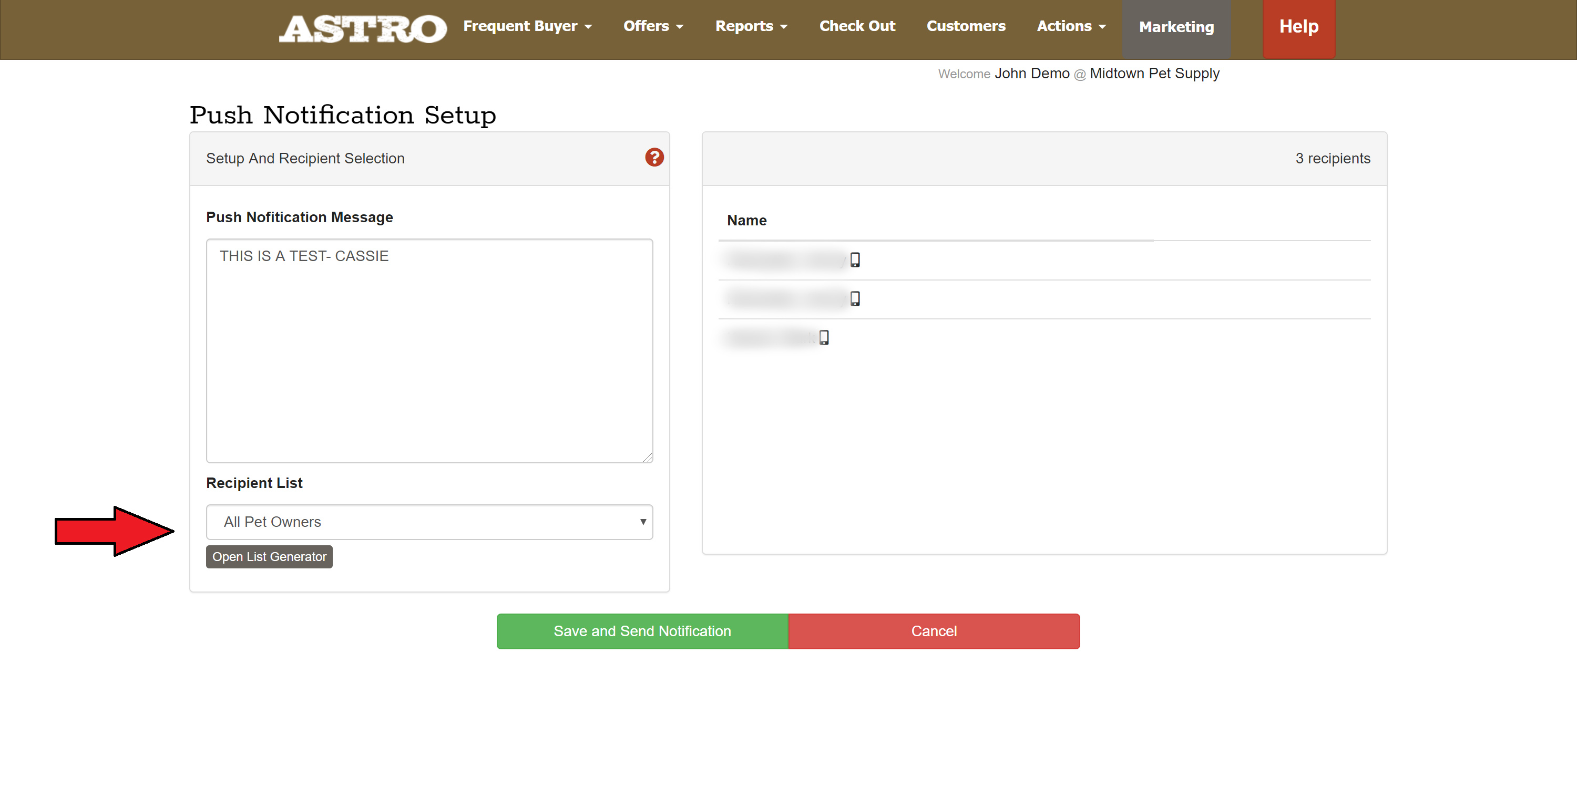Open the Customers page
Image resolution: width=1577 pixels, height=799 pixels.
click(x=966, y=26)
